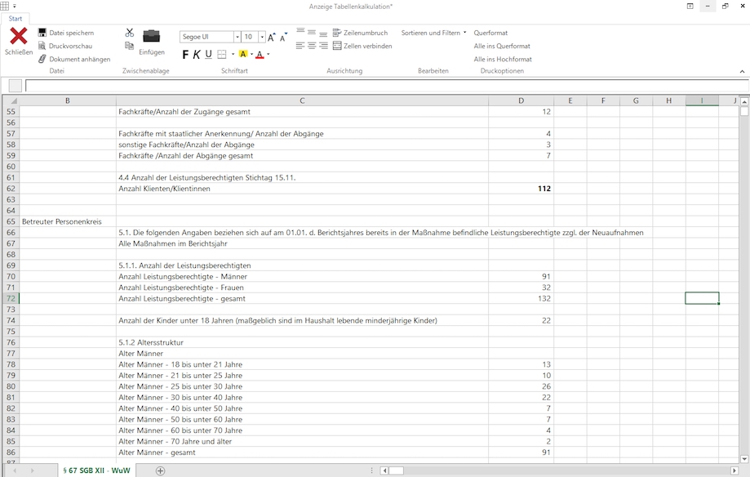This screenshot has height=477, width=750.
Task: Select cell 'Alter Männer - gesamt'
Action: coord(302,452)
